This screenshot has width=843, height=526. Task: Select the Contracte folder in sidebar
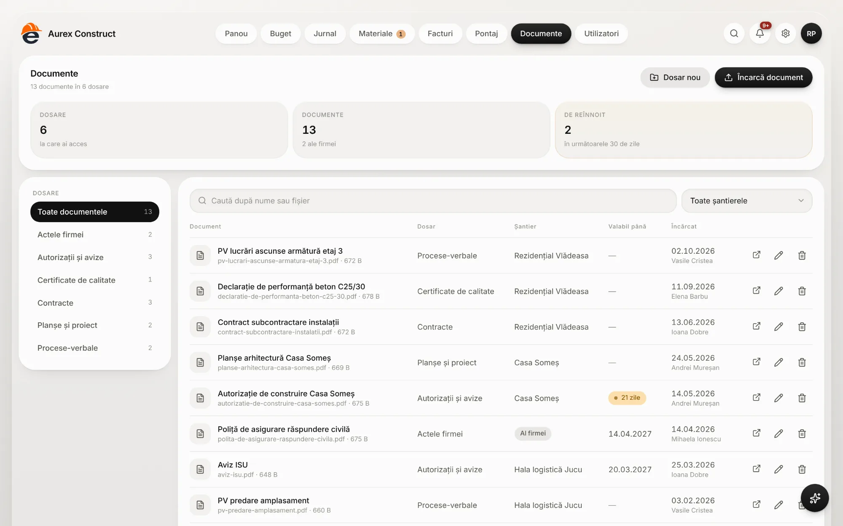[x=95, y=303]
